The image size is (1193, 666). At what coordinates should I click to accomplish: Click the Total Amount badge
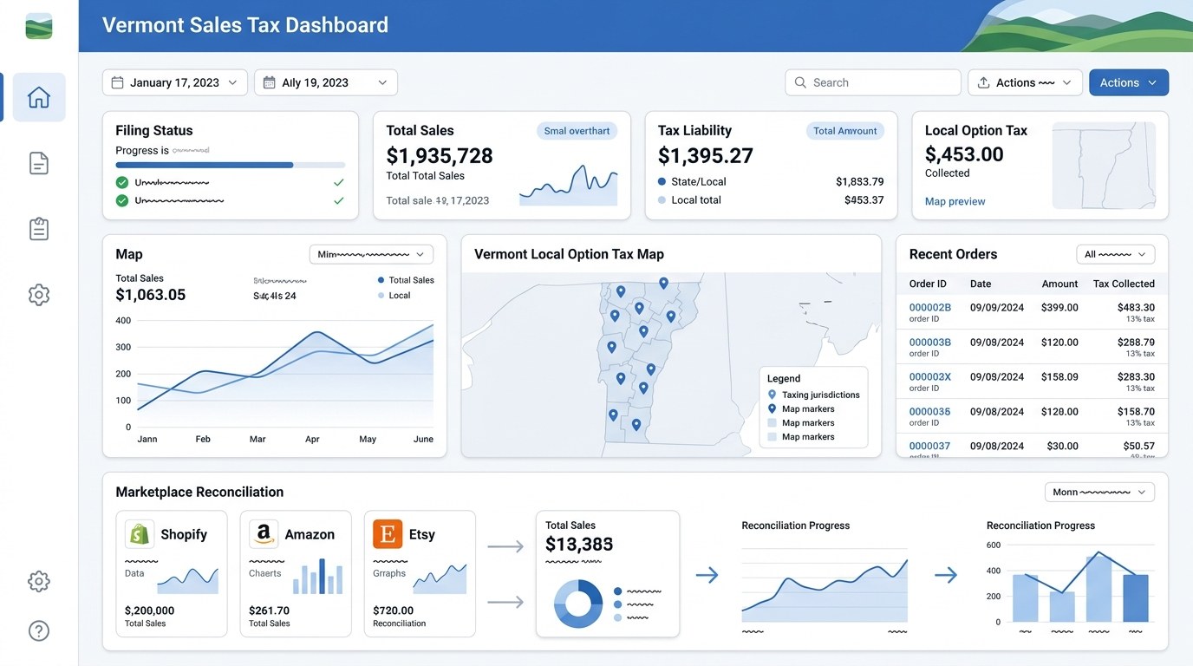(x=845, y=131)
